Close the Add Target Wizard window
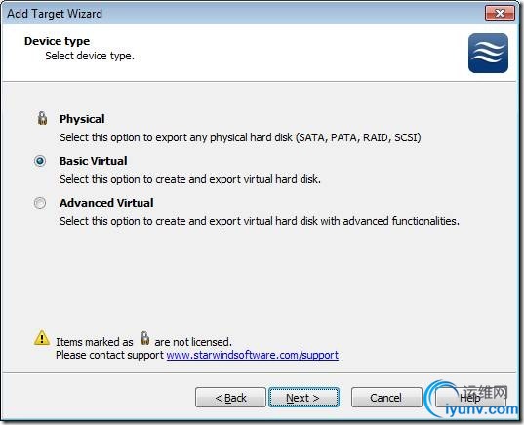This screenshot has width=524, height=425. pos(500,14)
